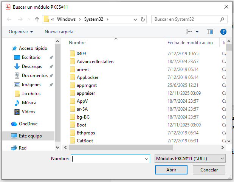Expand the address bar path history dropdown
The image size is (234, 182).
(x=135, y=19)
